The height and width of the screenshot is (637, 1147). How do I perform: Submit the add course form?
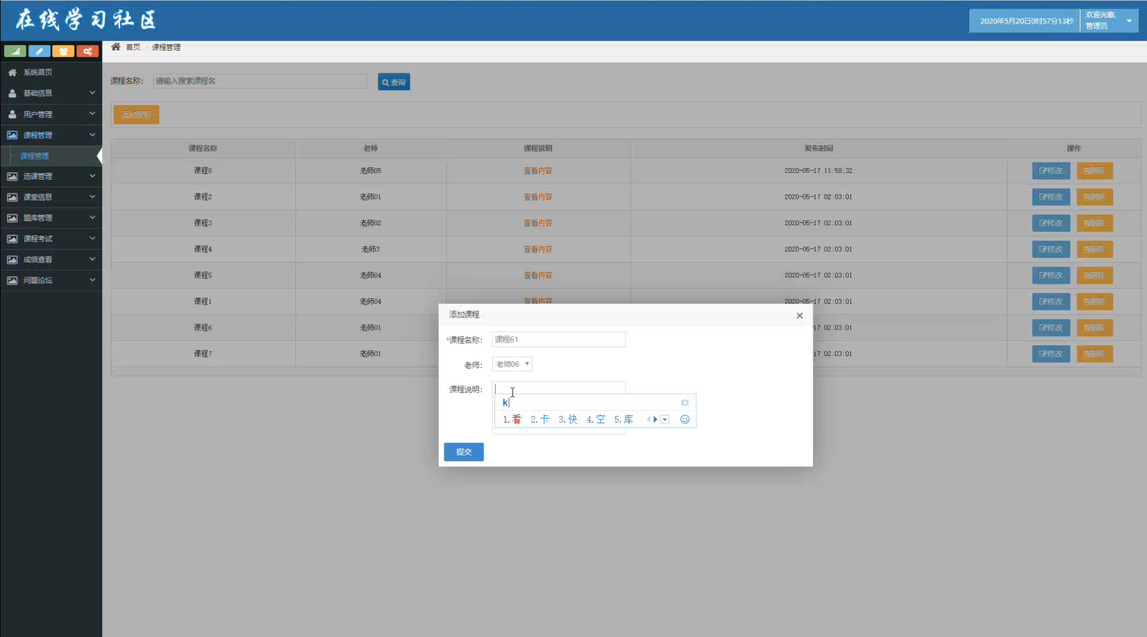tap(463, 451)
